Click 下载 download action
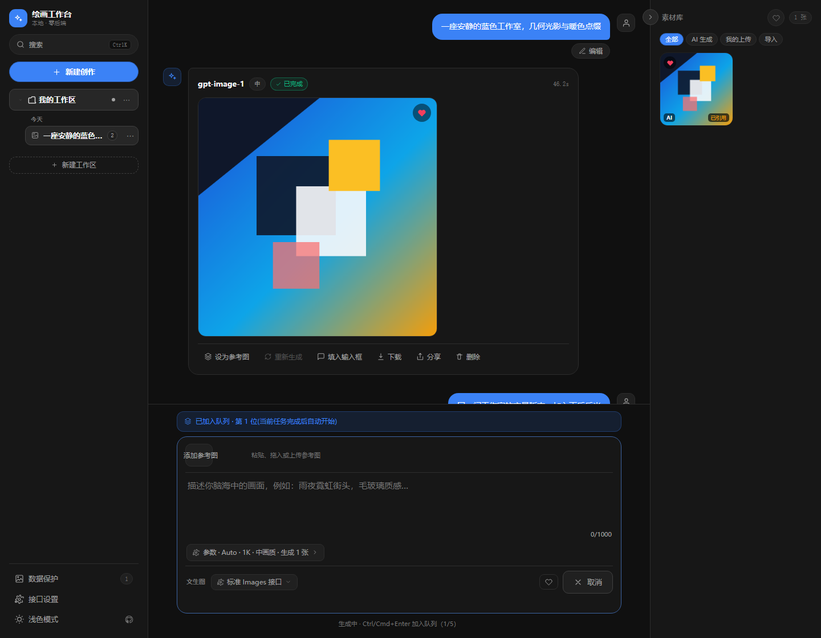This screenshot has width=821, height=638. [x=389, y=357]
